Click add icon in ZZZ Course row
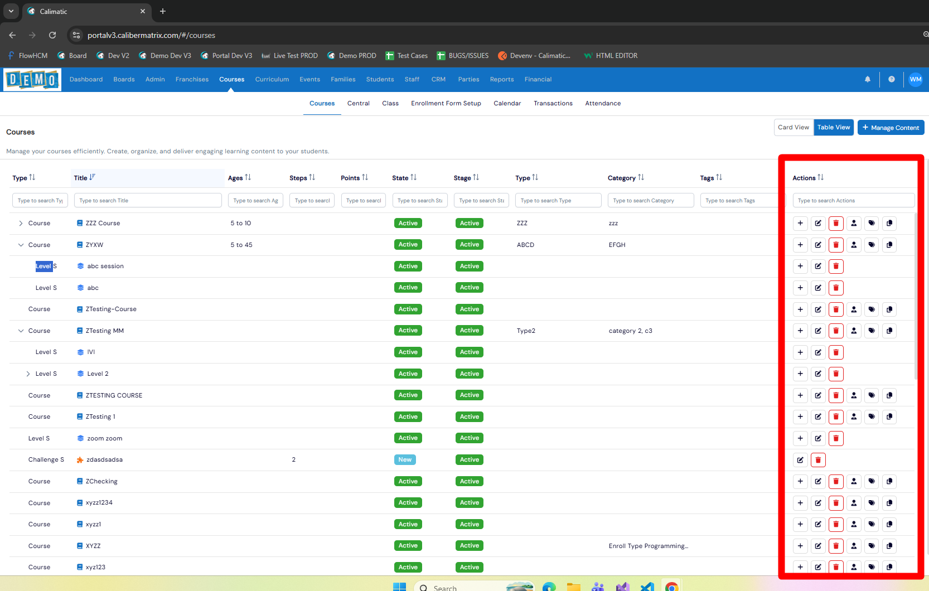 (800, 223)
